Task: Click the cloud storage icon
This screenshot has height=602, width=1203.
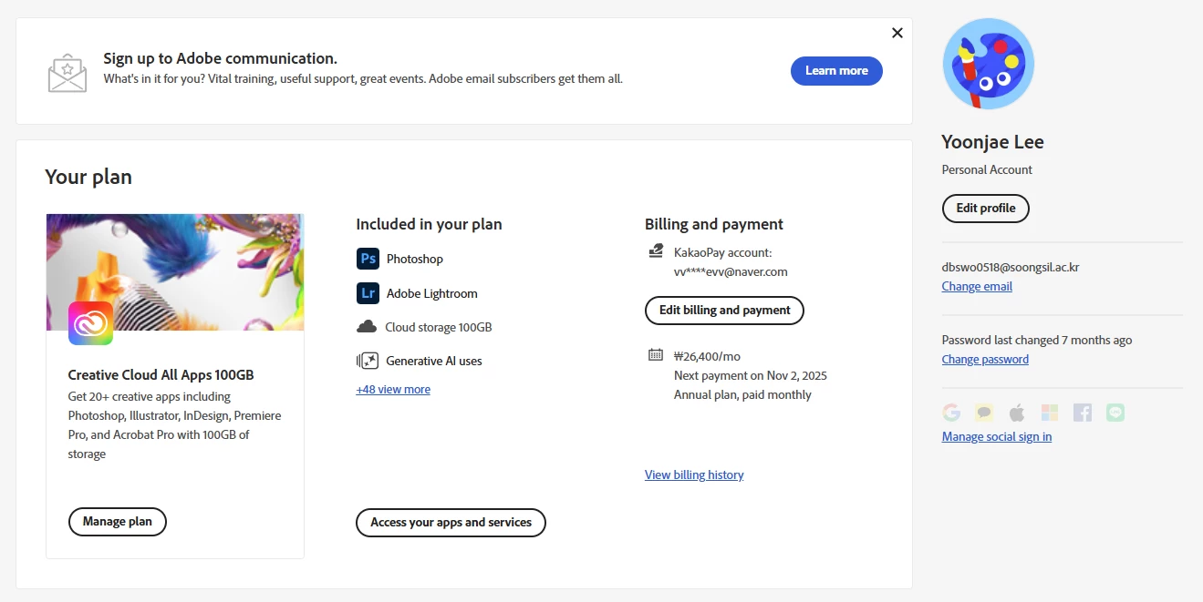Action: coord(367,327)
